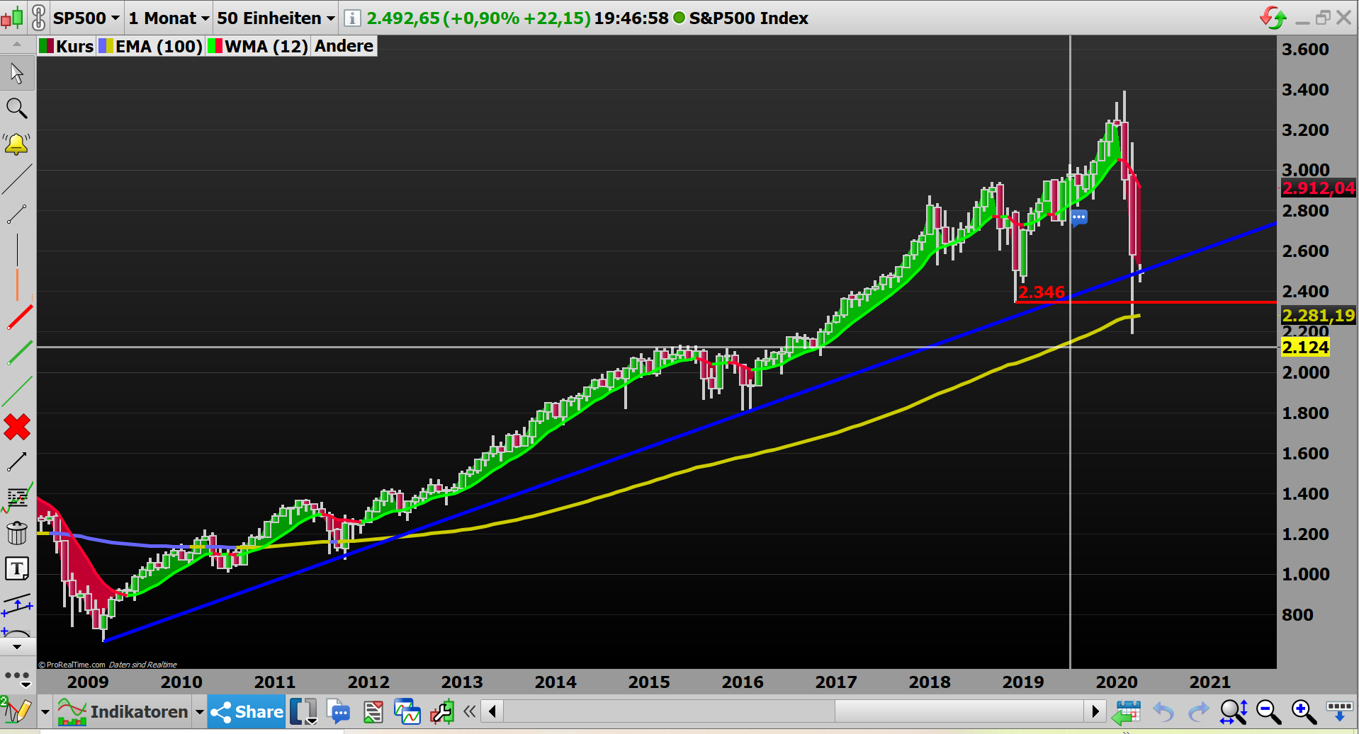The image size is (1359, 734).
Task: Click the Kurs color swatch
Action: (x=47, y=46)
